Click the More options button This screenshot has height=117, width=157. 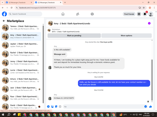127,36
